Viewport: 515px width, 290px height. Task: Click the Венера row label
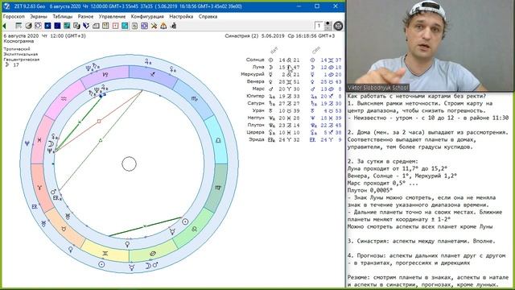[x=256, y=81]
